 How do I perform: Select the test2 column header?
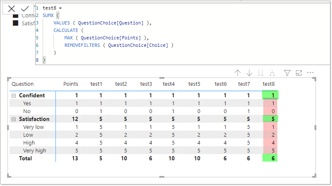point(121,84)
